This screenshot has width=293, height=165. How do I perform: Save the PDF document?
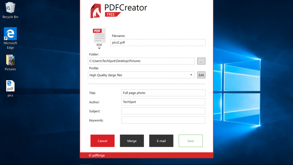click(191, 141)
